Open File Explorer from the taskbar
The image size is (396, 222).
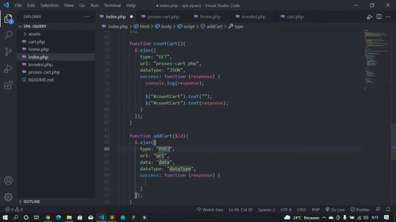click(69, 218)
